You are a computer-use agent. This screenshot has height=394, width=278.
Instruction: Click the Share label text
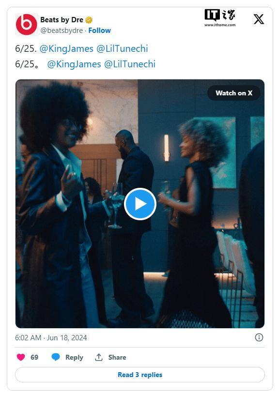pyautogui.click(x=117, y=357)
